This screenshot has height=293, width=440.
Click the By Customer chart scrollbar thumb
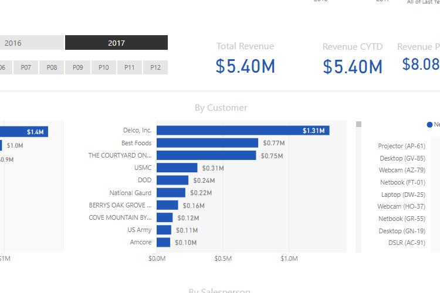coord(358,124)
